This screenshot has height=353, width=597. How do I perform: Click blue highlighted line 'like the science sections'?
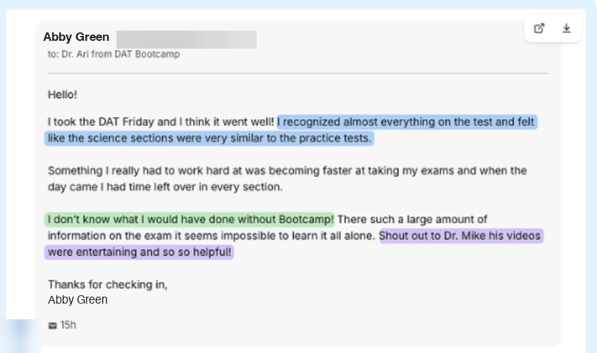(209, 138)
